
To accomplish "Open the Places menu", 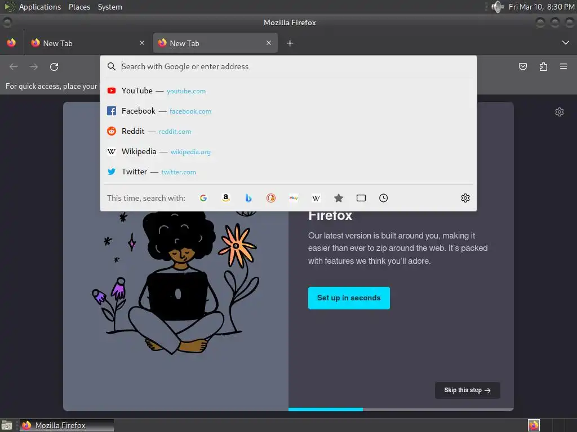I will tap(79, 7).
